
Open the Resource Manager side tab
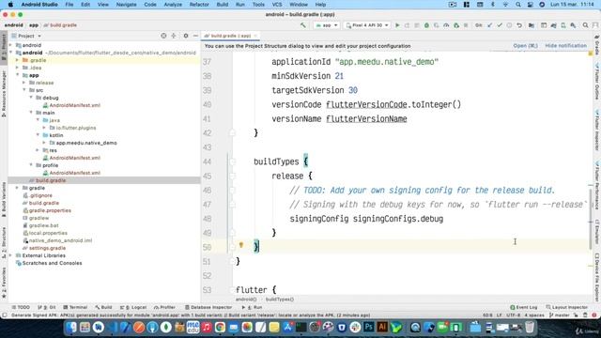pyautogui.click(x=4, y=94)
